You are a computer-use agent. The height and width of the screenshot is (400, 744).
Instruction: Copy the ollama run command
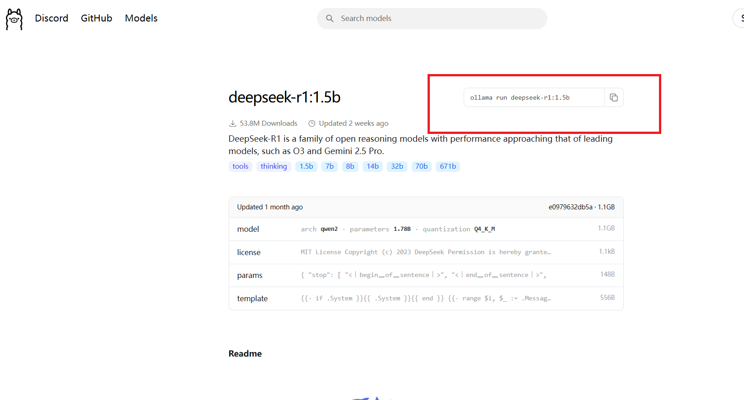pos(614,97)
